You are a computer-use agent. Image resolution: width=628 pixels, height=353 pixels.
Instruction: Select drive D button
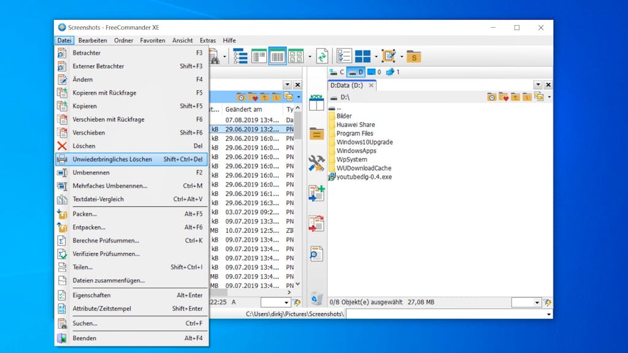pyautogui.click(x=356, y=72)
